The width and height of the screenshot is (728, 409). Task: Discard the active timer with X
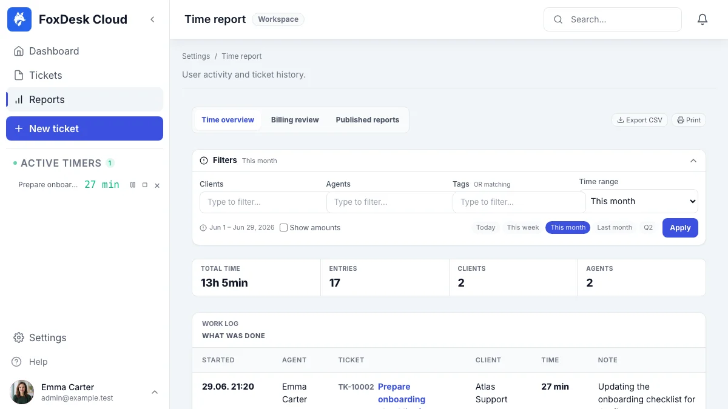(157, 185)
